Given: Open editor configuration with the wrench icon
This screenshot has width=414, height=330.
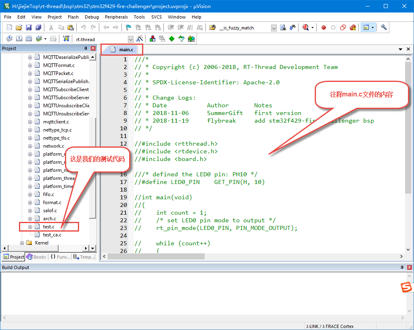Looking at the screenshot, I should 383,27.
